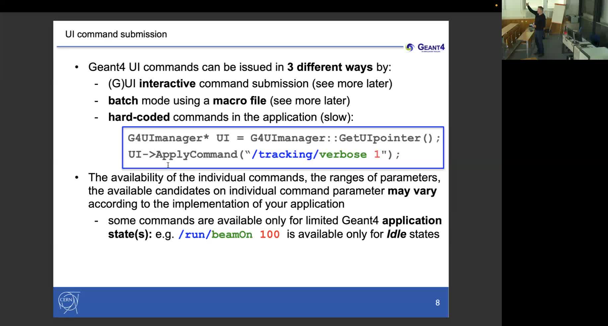Viewport: 608px width, 326px height.
Task: Select the Geant4 wordmark next to the logo
Action: point(431,47)
